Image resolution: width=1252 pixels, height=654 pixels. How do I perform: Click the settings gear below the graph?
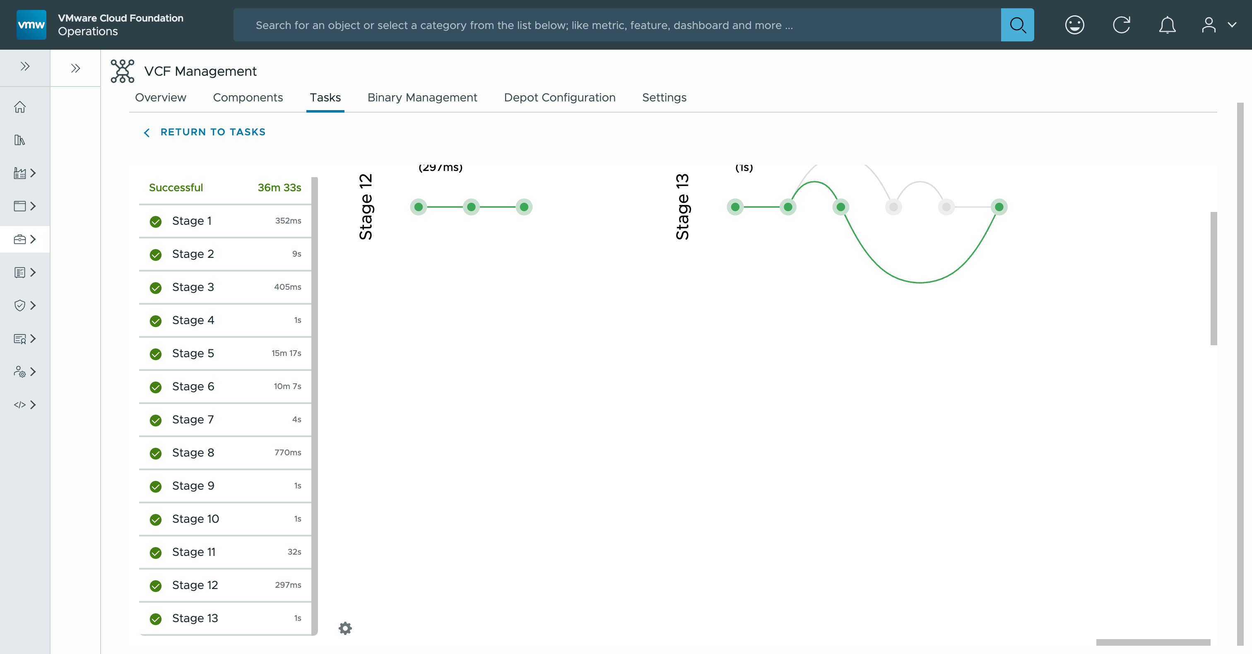(345, 628)
